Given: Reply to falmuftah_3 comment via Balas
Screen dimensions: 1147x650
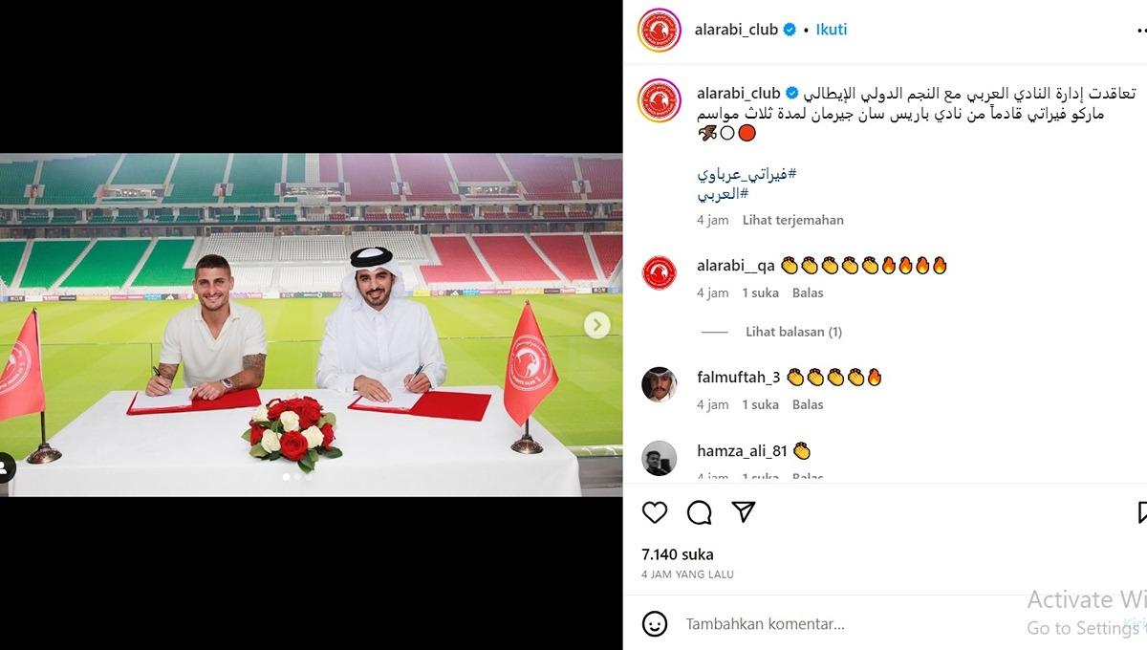Looking at the screenshot, I should click(x=808, y=404).
